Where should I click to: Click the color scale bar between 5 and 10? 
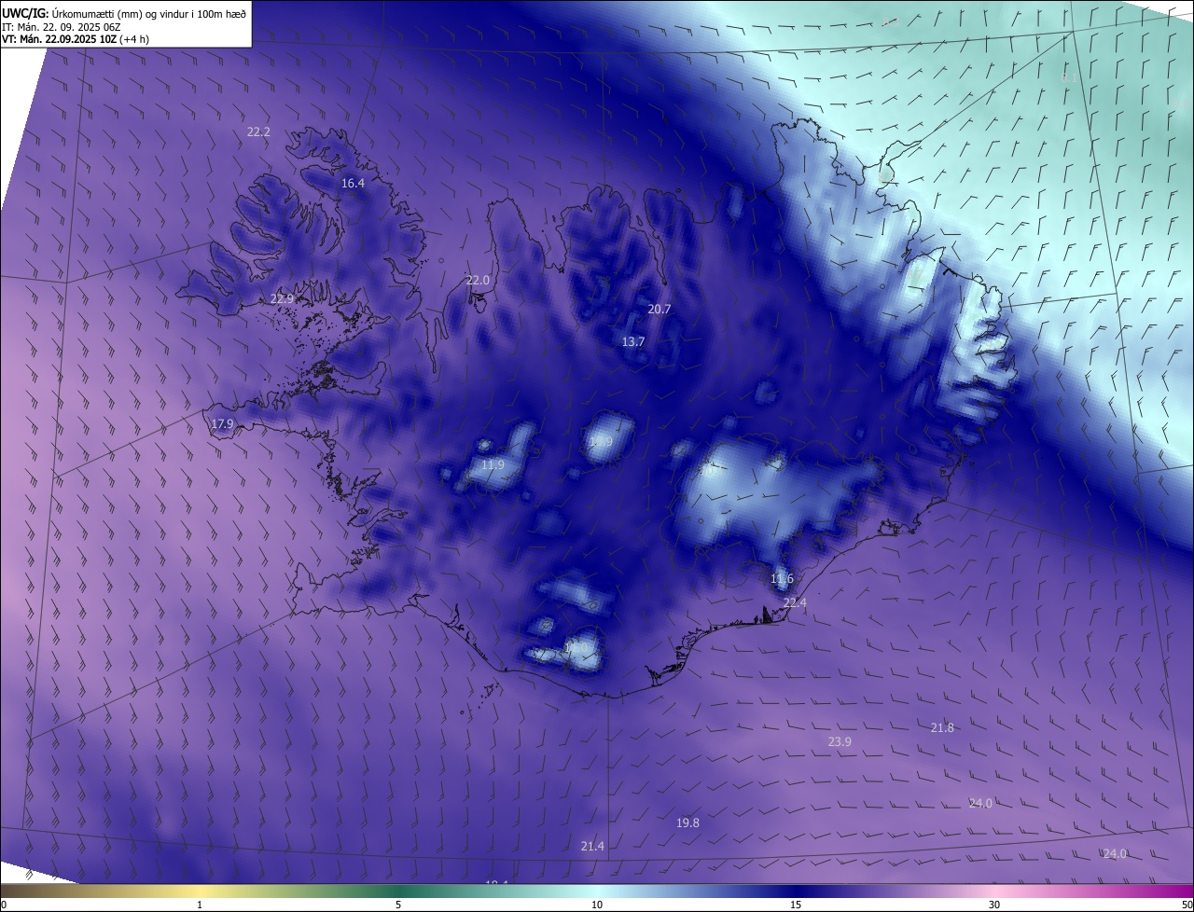point(497,891)
